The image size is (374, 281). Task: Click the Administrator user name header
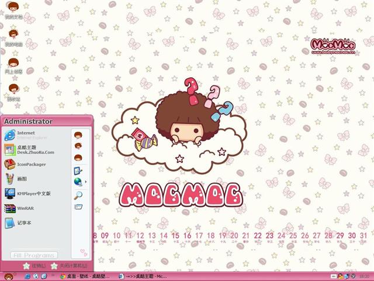(x=28, y=121)
